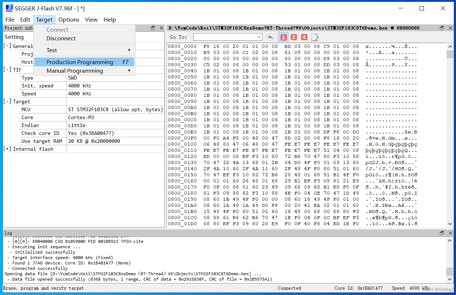Click the Go To back arrow icon
Screen dimensions: 456x295
click(270, 37)
